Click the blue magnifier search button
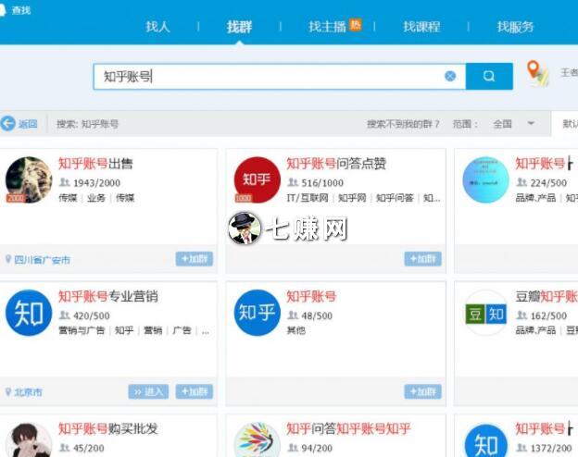The height and width of the screenshot is (457, 578). click(489, 76)
